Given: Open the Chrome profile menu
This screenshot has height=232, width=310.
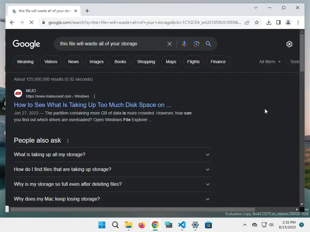Looking at the screenshot, I should 288,22.
